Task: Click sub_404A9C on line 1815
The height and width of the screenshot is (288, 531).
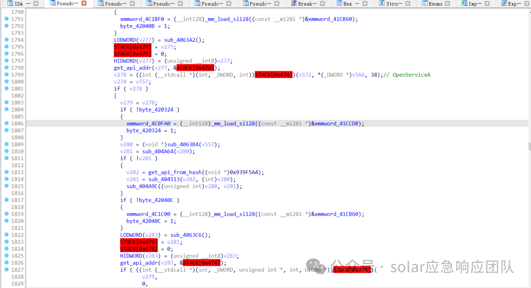Action: (x=142, y=186)
